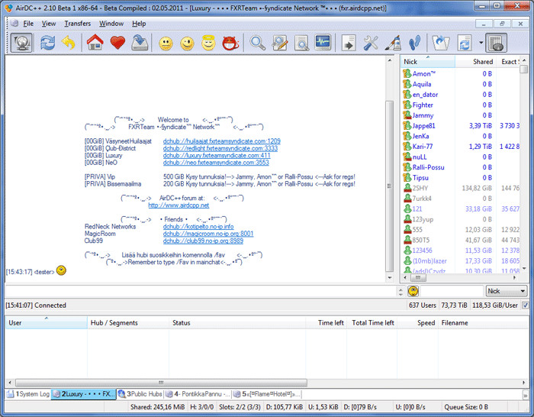Sort transfers by Status column

pyautogui.click(x=237, y=323)
